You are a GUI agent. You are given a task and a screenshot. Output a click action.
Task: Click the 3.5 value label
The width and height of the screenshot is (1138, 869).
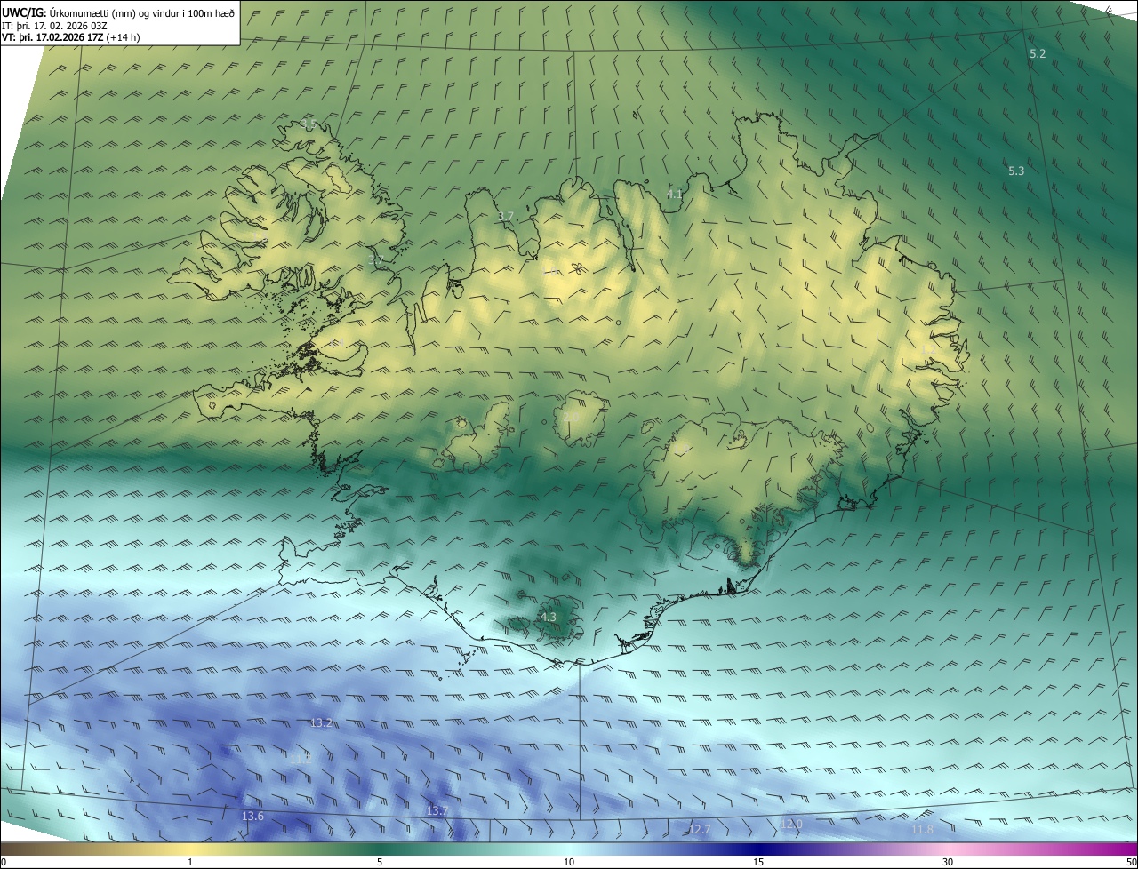click(x=309, y=124)
